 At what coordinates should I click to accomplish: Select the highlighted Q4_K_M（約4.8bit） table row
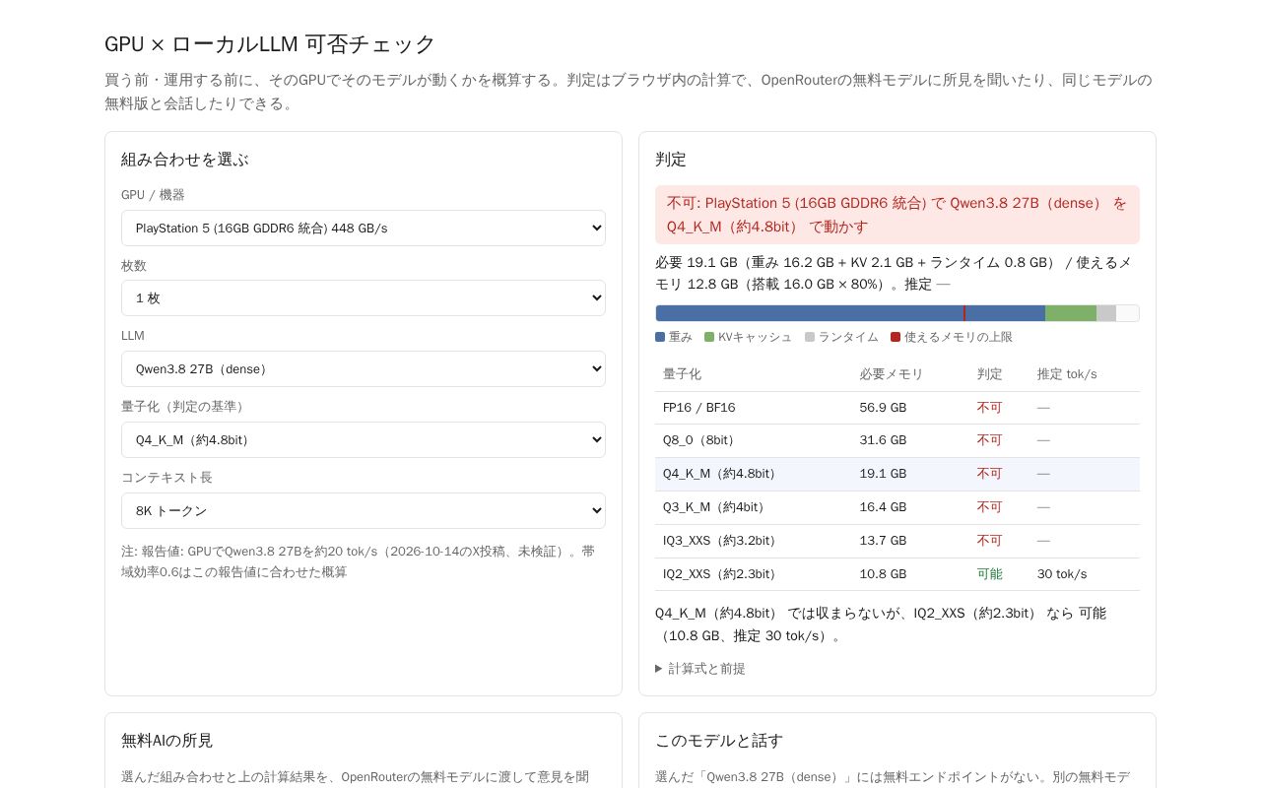coord(897,474)
